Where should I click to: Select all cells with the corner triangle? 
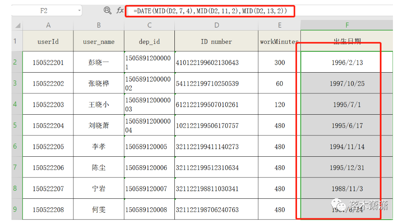(18, 25)
